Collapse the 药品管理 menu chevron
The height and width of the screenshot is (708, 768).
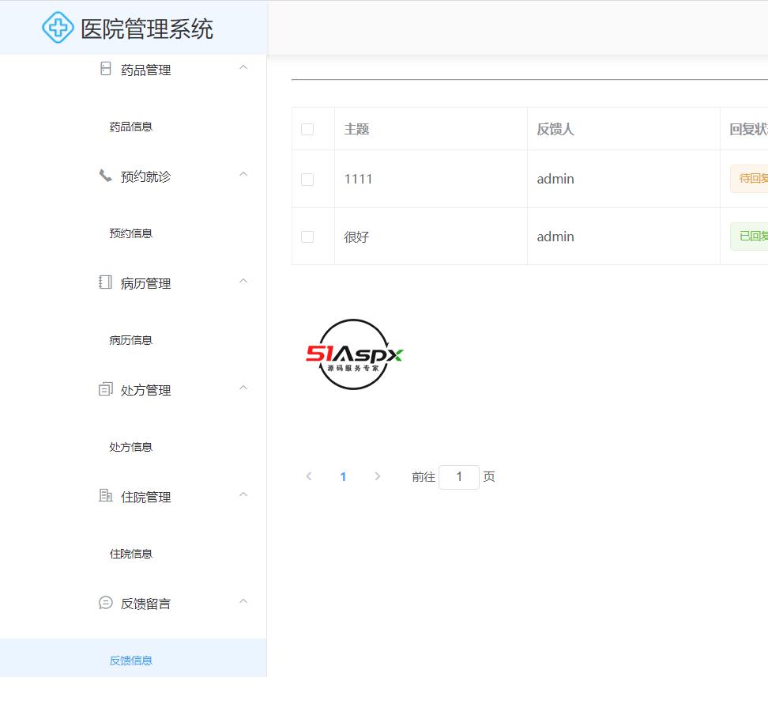click(x=243, y=68)
